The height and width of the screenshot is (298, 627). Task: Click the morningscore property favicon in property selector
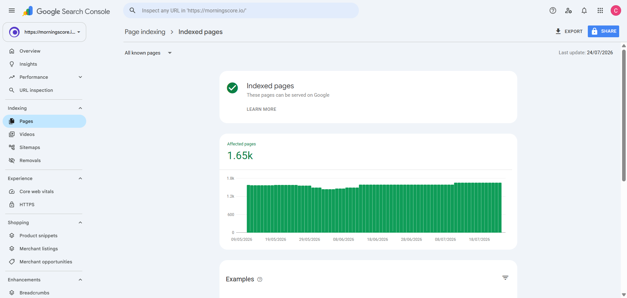14,32
